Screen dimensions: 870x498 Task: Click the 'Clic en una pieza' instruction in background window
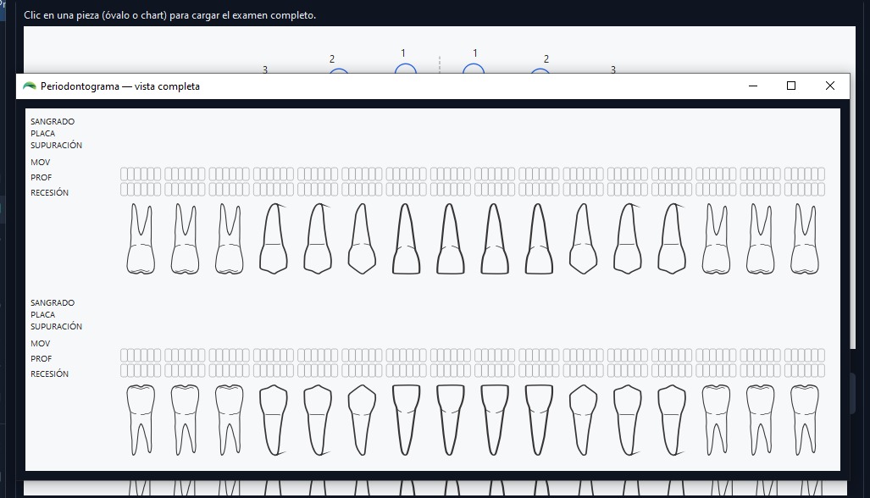(169, 15)
